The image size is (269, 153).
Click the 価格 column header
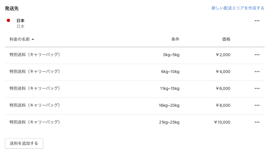[x=226, y=39]
